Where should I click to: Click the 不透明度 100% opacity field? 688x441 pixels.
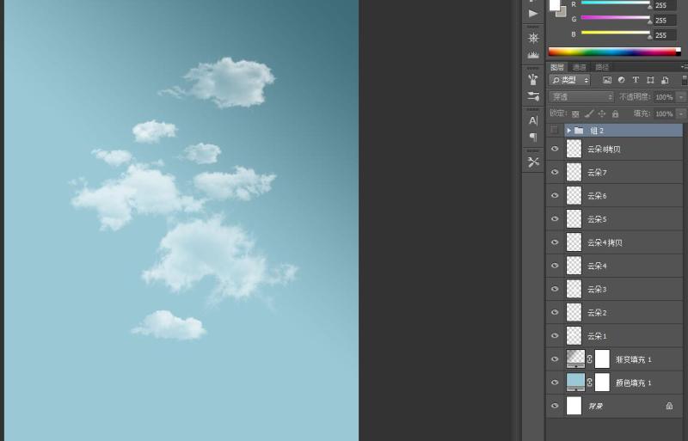tap(664, 96)
